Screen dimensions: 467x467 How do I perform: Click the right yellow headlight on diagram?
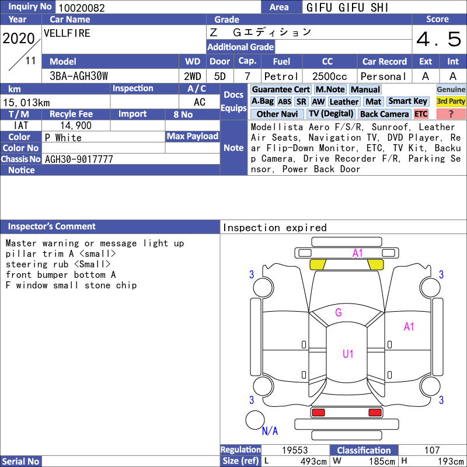tap(375, 264)
